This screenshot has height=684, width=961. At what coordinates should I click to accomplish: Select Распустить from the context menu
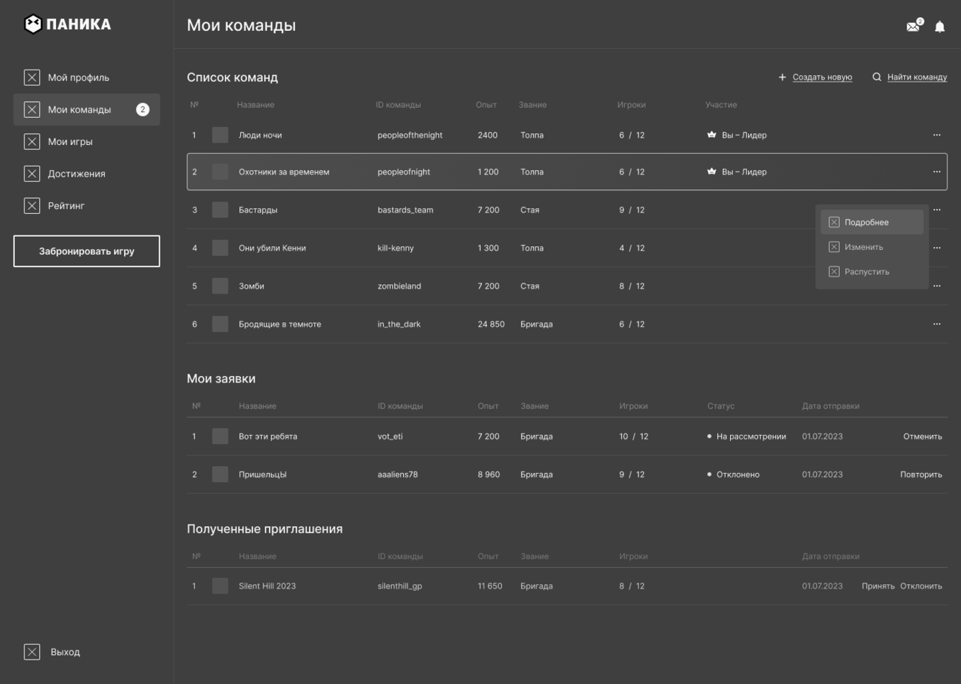[x=866, y=272]
